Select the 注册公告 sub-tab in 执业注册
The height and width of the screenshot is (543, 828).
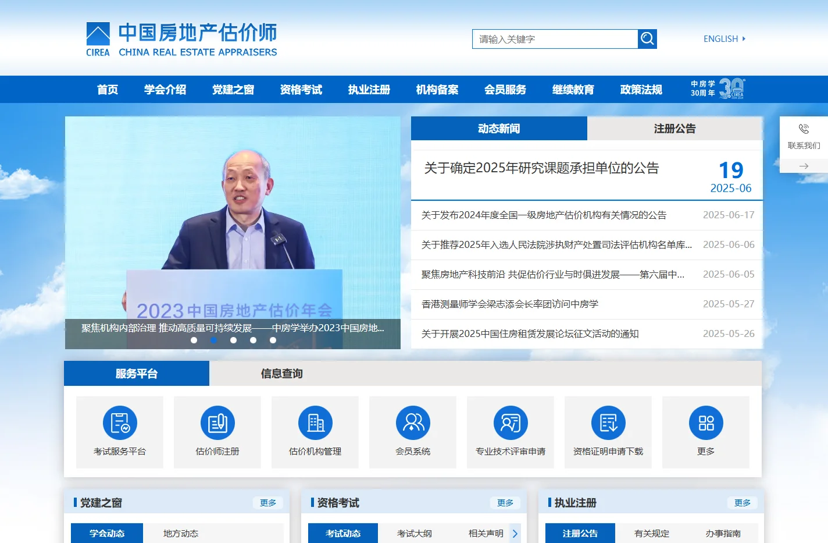580,533
